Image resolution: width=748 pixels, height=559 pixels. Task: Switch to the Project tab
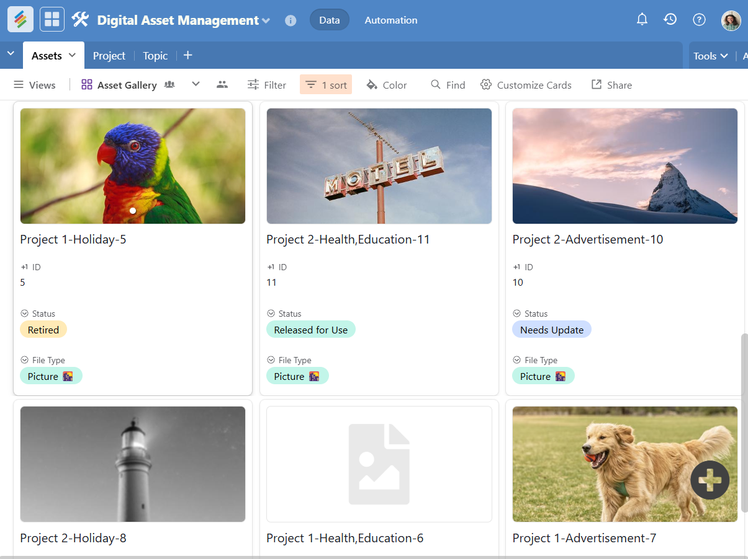tap(109, 56)
